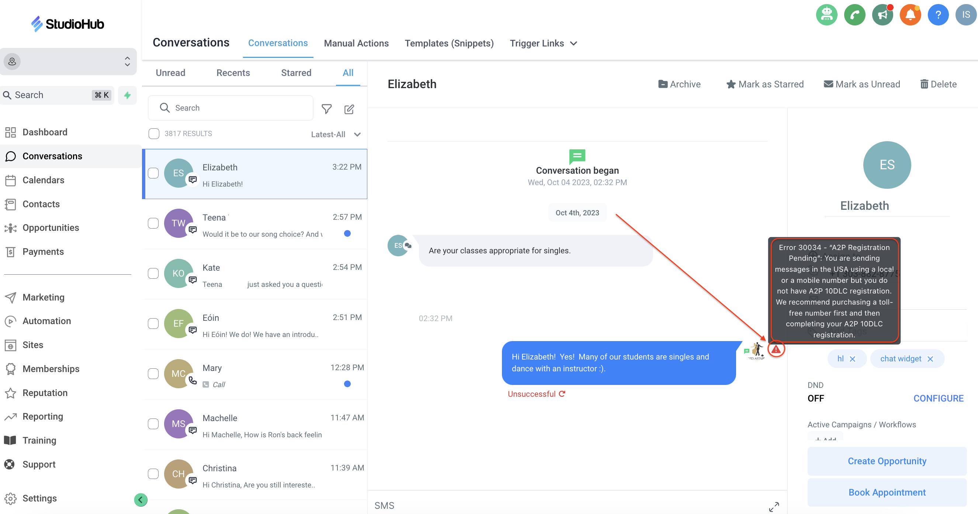The height and width of the screenshot is (514, 978).
Task: Select Mary's conversation checkbox
Action: [x=153, y=374]
